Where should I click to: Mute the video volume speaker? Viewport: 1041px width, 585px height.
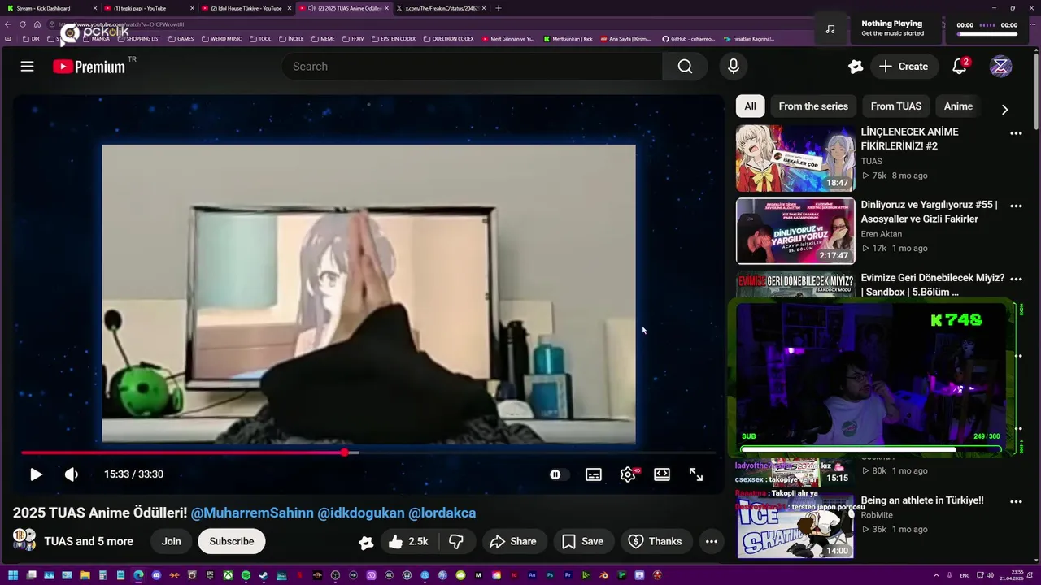[72, 474]
